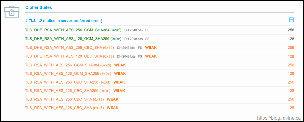Click the https://blog.rmilne.ca watermark URL
Viewport: 304px width, 122px height.
click(x=279, y=118)
